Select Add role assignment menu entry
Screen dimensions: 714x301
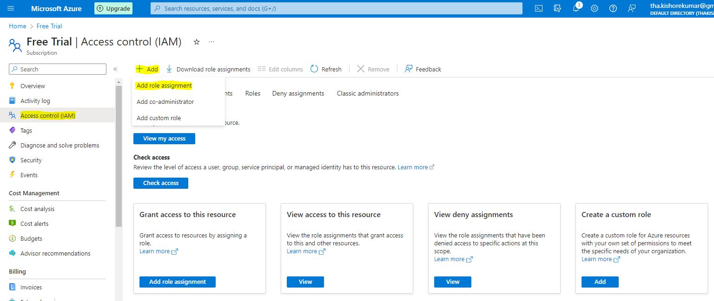tap(164, 85)
